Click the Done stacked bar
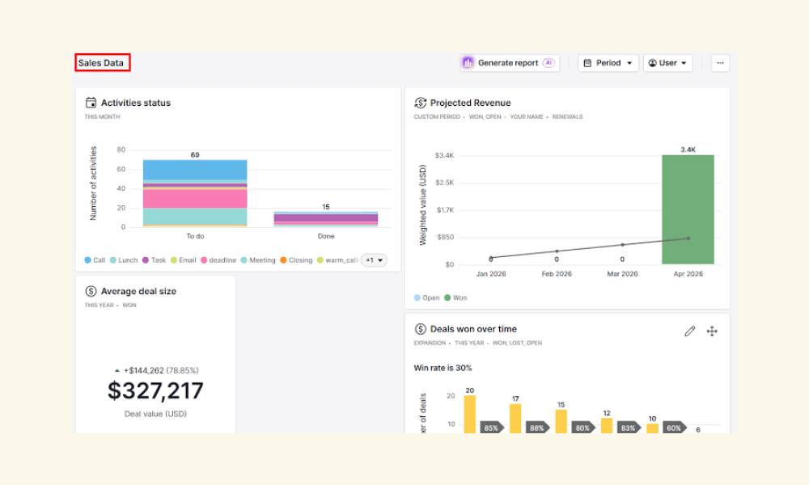The height and width of the screenshot is (485, 809). point(326,219)
